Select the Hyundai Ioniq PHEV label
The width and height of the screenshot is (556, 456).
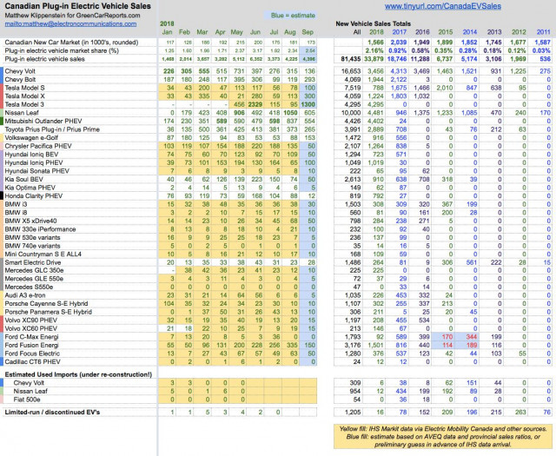tap(34, 162)
